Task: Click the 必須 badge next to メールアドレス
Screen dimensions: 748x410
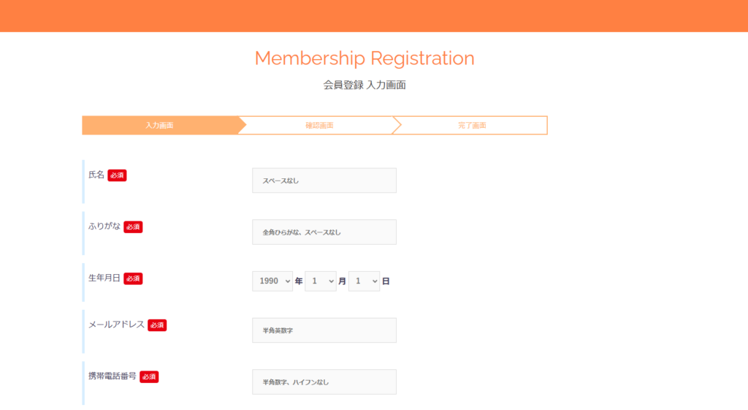Action: (x=157, y=325)
